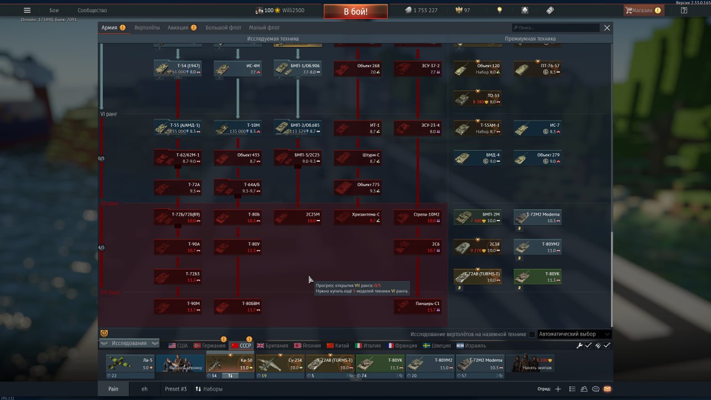Switch to the Армия tab

pyautogui.click(x=113, y=28)
